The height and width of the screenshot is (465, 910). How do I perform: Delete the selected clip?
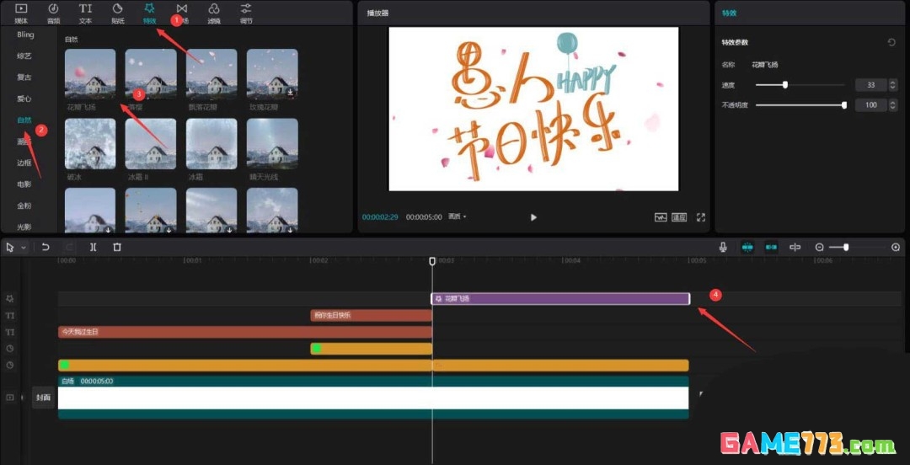coord(116,248)
